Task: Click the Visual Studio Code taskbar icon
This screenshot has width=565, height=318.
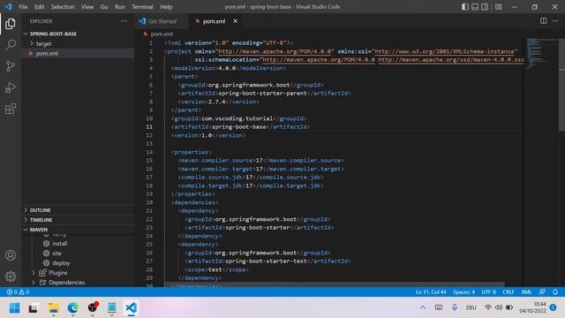Action: point(132,308)
